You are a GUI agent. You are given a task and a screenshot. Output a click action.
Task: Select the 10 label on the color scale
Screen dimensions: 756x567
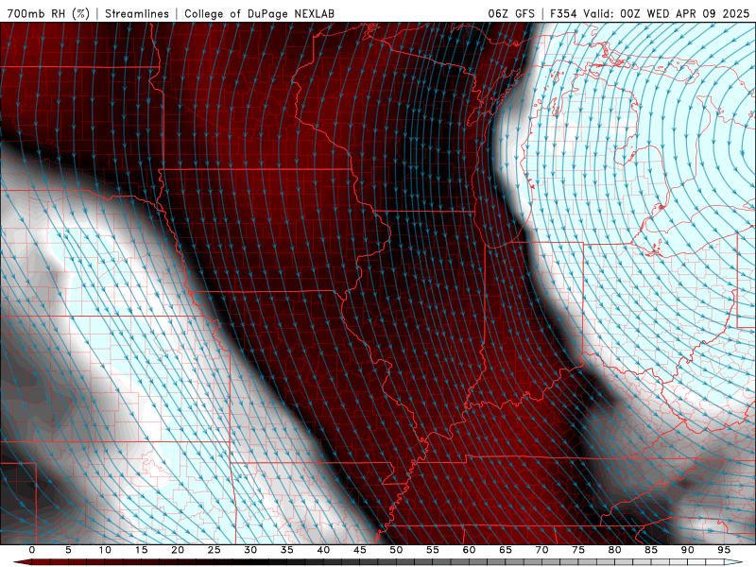pyautogui.click(x=105, y=550)
